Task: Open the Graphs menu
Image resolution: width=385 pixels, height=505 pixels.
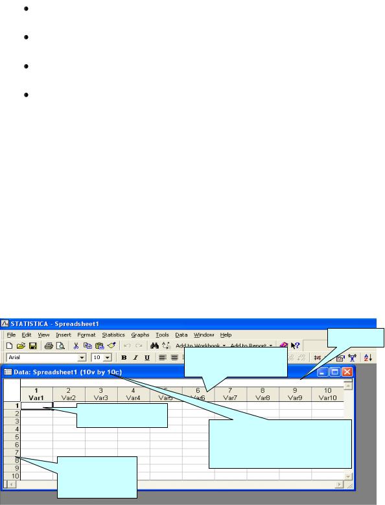Action: [141, 335]
